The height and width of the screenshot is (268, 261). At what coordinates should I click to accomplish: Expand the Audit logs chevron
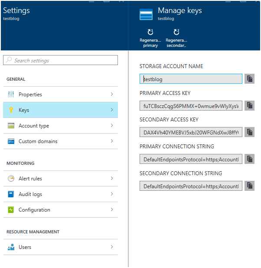click(112, 194)
